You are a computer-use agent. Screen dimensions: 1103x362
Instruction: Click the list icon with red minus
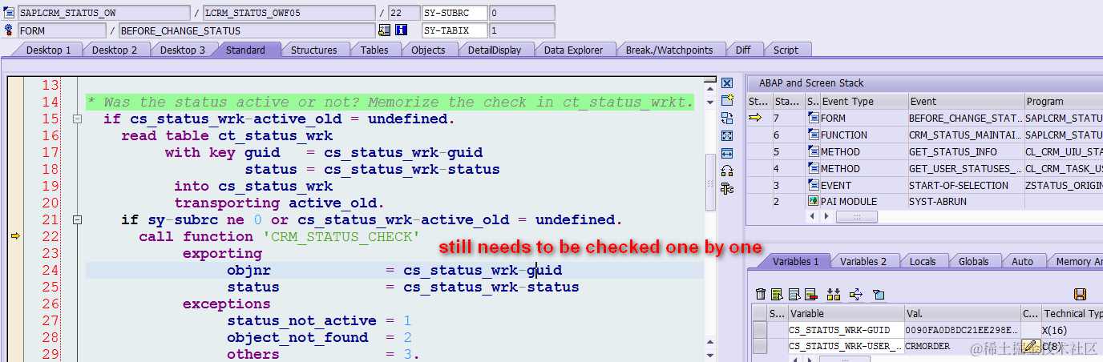[810, 295]
